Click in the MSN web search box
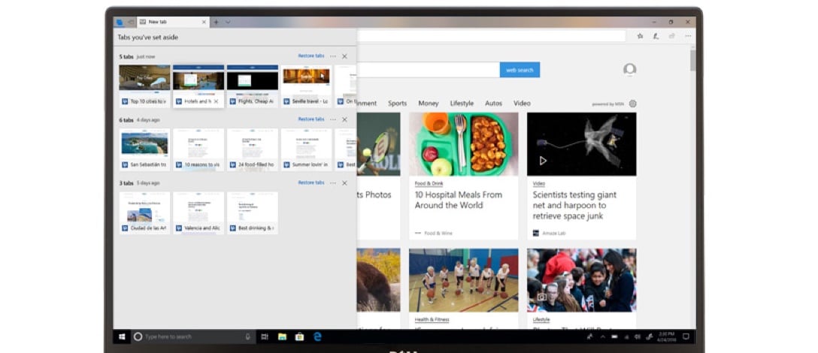The height and width of the screenshot is (353, 818). pyautogui.click(x=428, y=70)
